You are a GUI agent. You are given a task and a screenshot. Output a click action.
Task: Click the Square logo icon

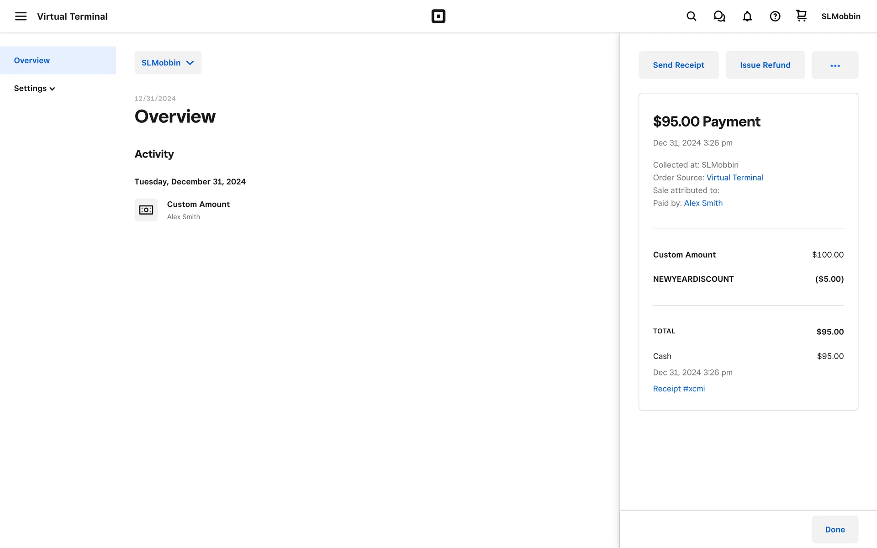pos(438,16)
